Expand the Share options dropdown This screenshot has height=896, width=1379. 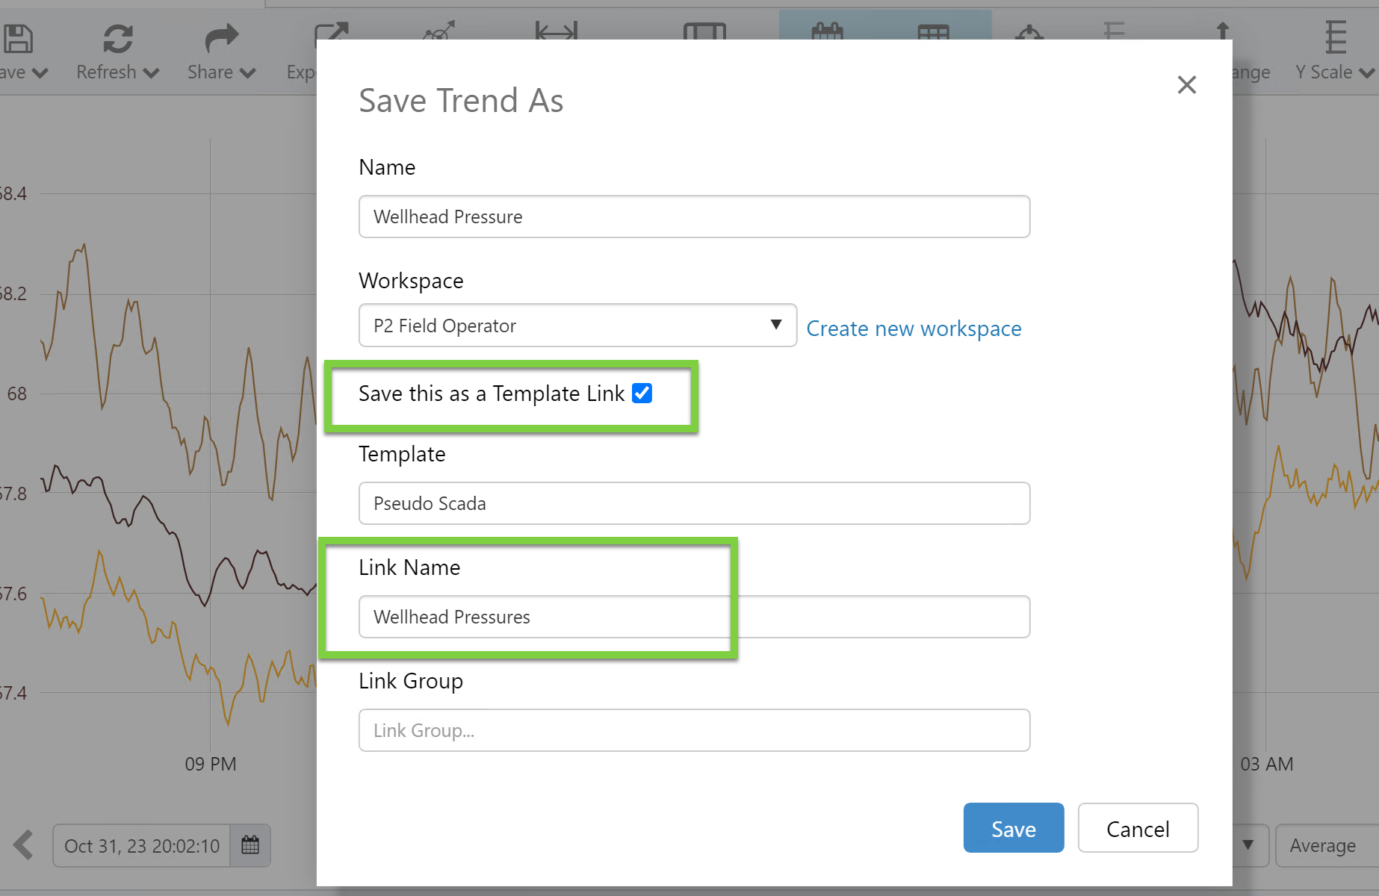click(x=248, y=72)
